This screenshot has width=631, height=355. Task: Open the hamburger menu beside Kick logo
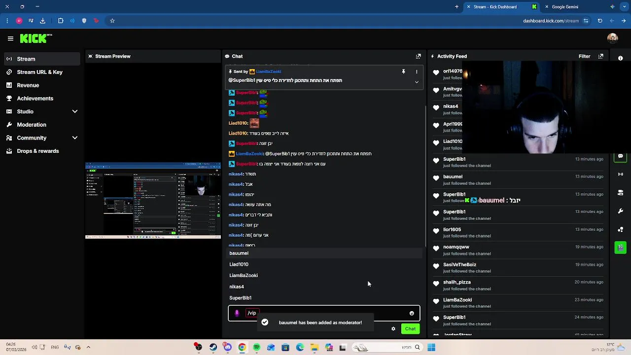10,38
